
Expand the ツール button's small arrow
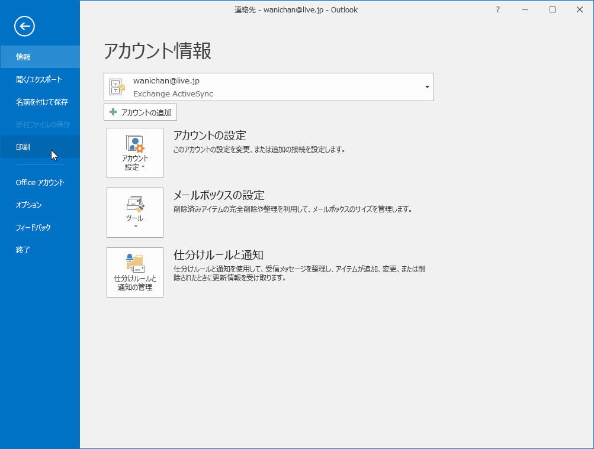(135, 227)
